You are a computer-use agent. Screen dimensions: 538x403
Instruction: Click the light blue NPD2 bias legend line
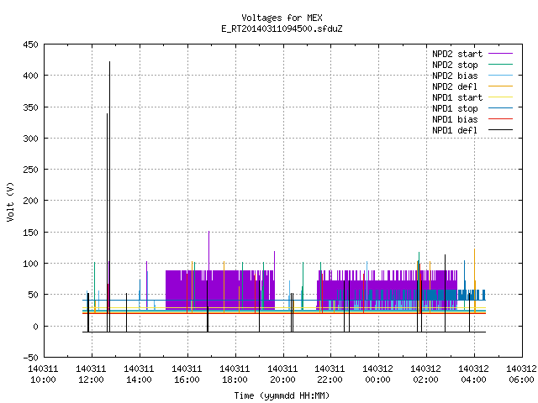point(501,76)
